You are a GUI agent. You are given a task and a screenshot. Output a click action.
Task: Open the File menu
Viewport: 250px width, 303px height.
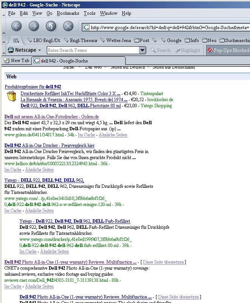click(12, 13)
